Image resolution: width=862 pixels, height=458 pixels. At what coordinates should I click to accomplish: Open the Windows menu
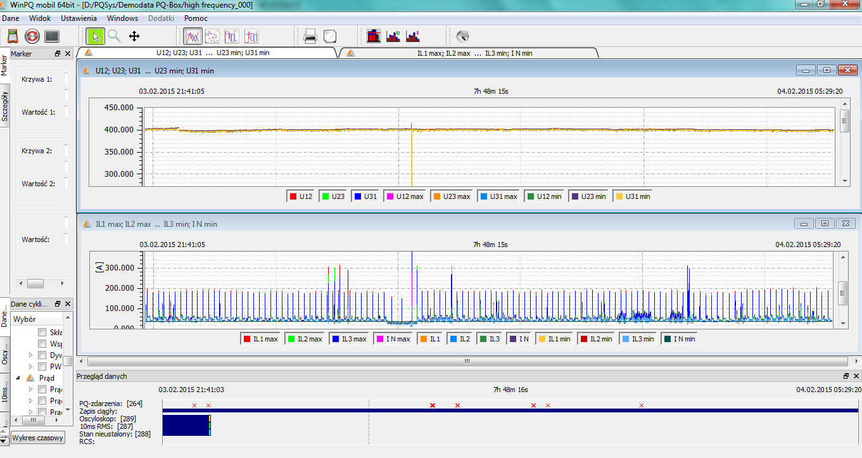[122, 18]
